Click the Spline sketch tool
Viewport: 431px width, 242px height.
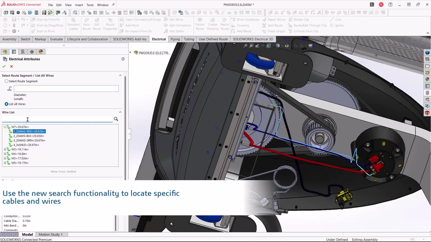point(337,25)
